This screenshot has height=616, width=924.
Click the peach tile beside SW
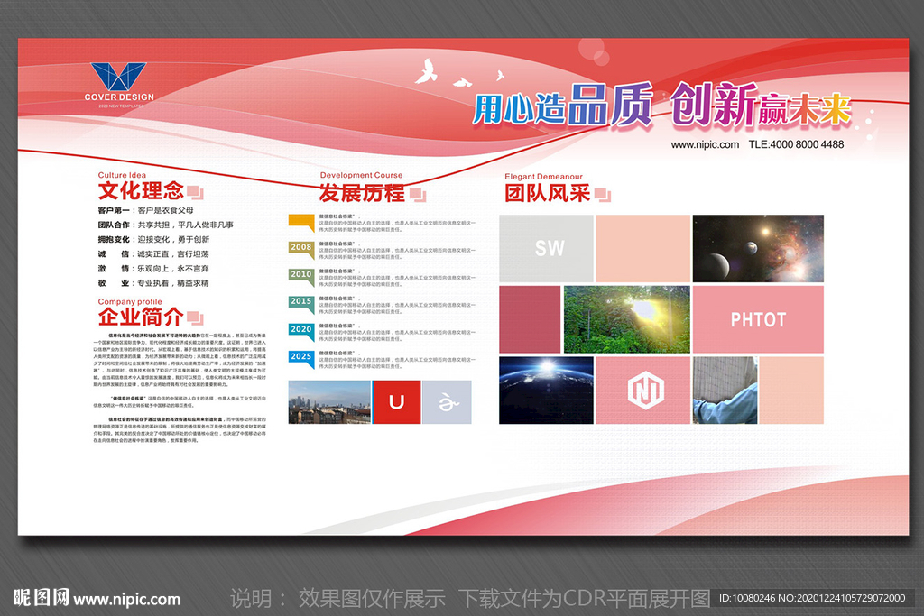pyautogui.click(x=642, y=249)
